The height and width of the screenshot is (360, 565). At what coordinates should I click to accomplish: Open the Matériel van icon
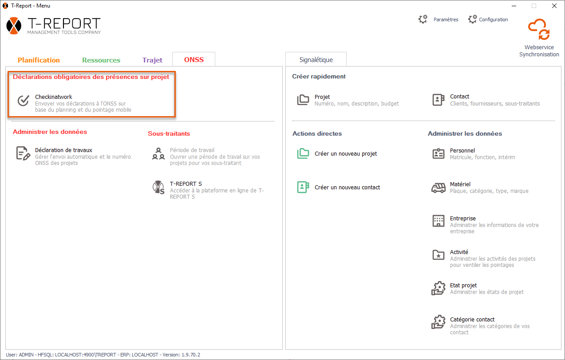pos(439,188)
